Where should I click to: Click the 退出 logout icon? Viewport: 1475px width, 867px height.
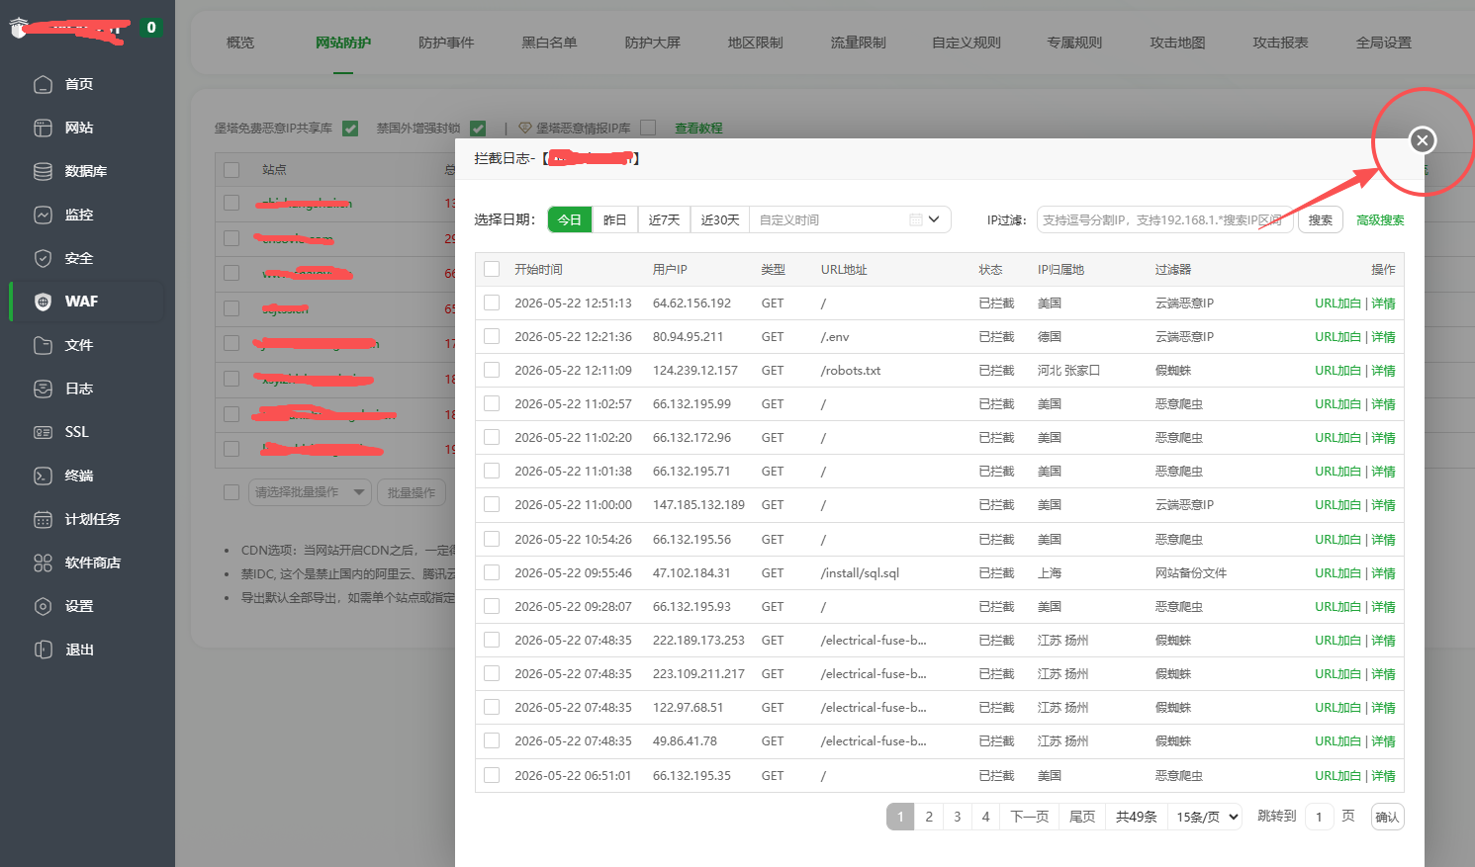point(43,650)
